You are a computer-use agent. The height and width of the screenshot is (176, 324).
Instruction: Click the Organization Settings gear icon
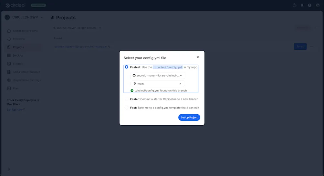tap(9, 80)
